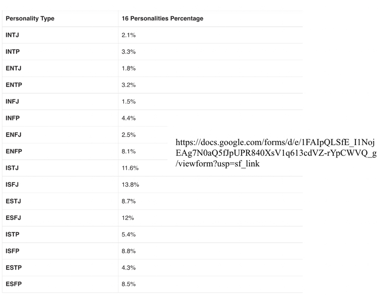
Task: Open the Google Forms link
Action: (276, 153)
